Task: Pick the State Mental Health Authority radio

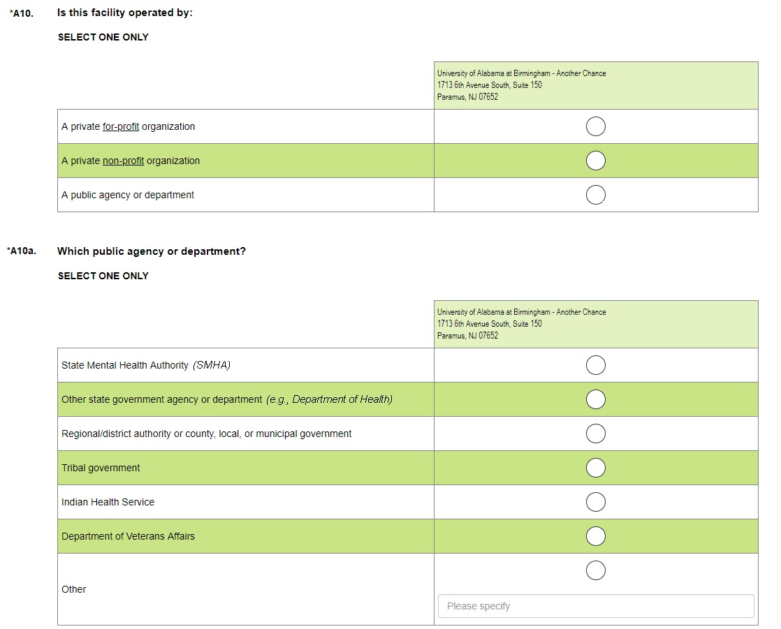Action: coord(596,365)
